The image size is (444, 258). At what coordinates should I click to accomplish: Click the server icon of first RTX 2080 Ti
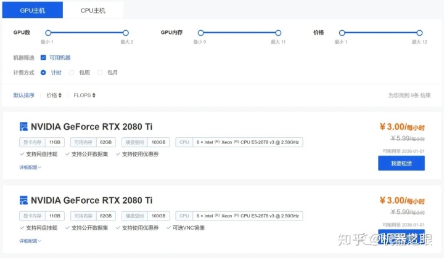coord(23,126)
